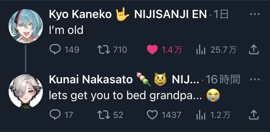Image resolution: width=270 pixels, height=132 pixels.
Task: View analytics showing 25.7万 views
Action: [201, 50]
